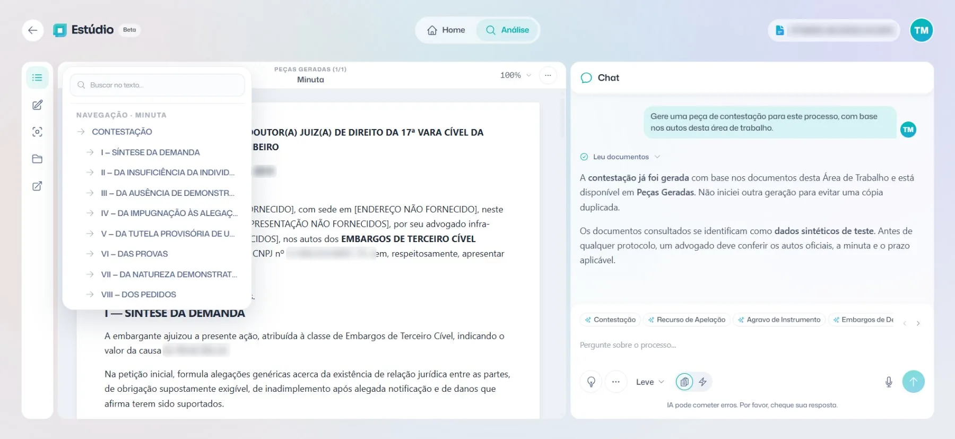This screenshot has width=955, height=439.
Task: Toggle the clipboard documents mode button
Action: tap(684, 382)
